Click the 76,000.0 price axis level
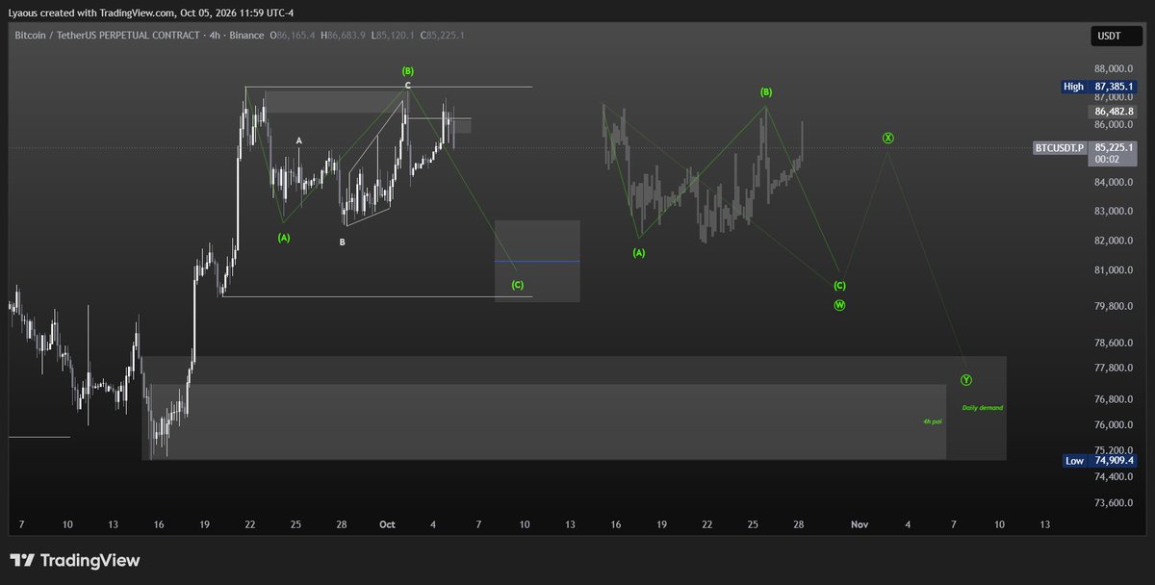 tap(1114, 425)
